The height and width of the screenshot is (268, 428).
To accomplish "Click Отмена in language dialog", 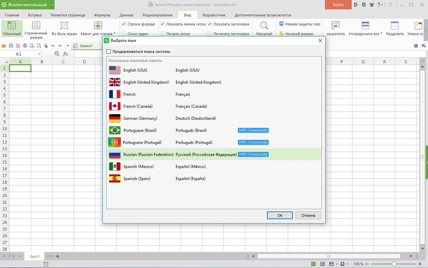I will (x=308, y=215).
